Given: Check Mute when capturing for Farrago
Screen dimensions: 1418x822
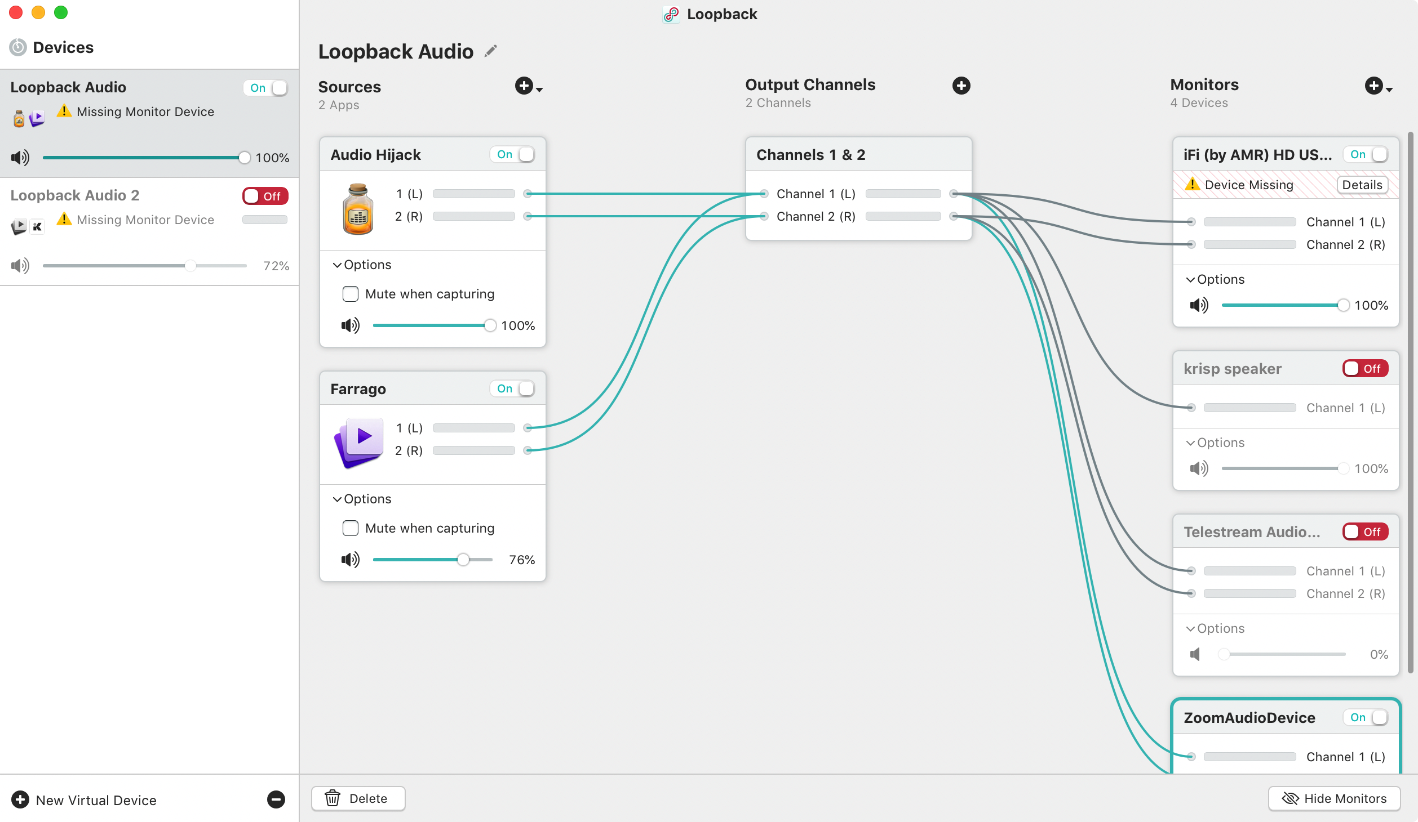Looking at the screenshot, I should (351, 528).
